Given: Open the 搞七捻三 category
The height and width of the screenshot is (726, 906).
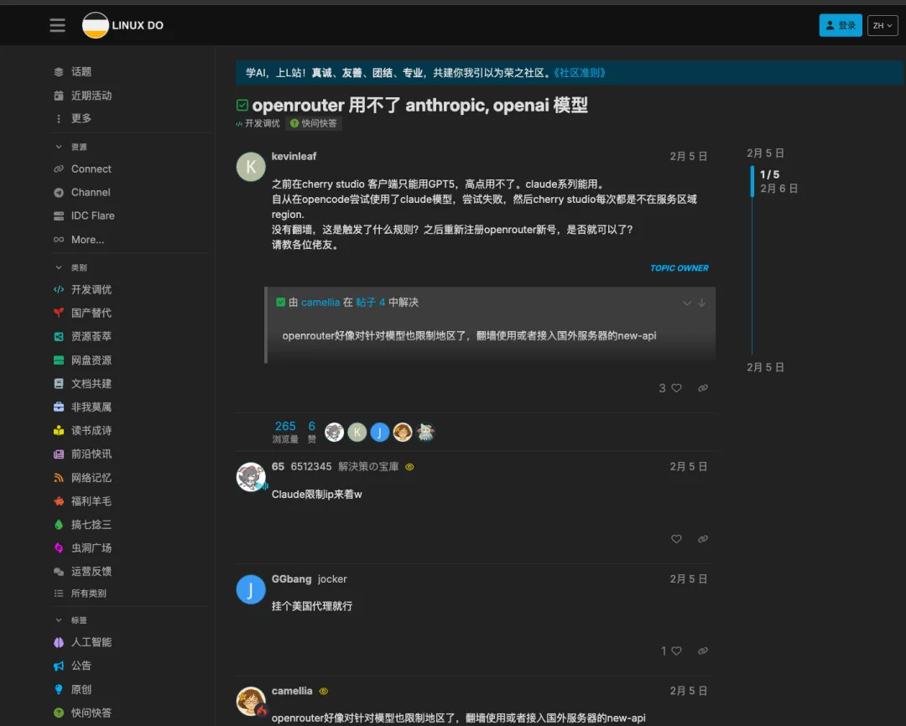Looking at the screenshot, I should coord(91,525).
